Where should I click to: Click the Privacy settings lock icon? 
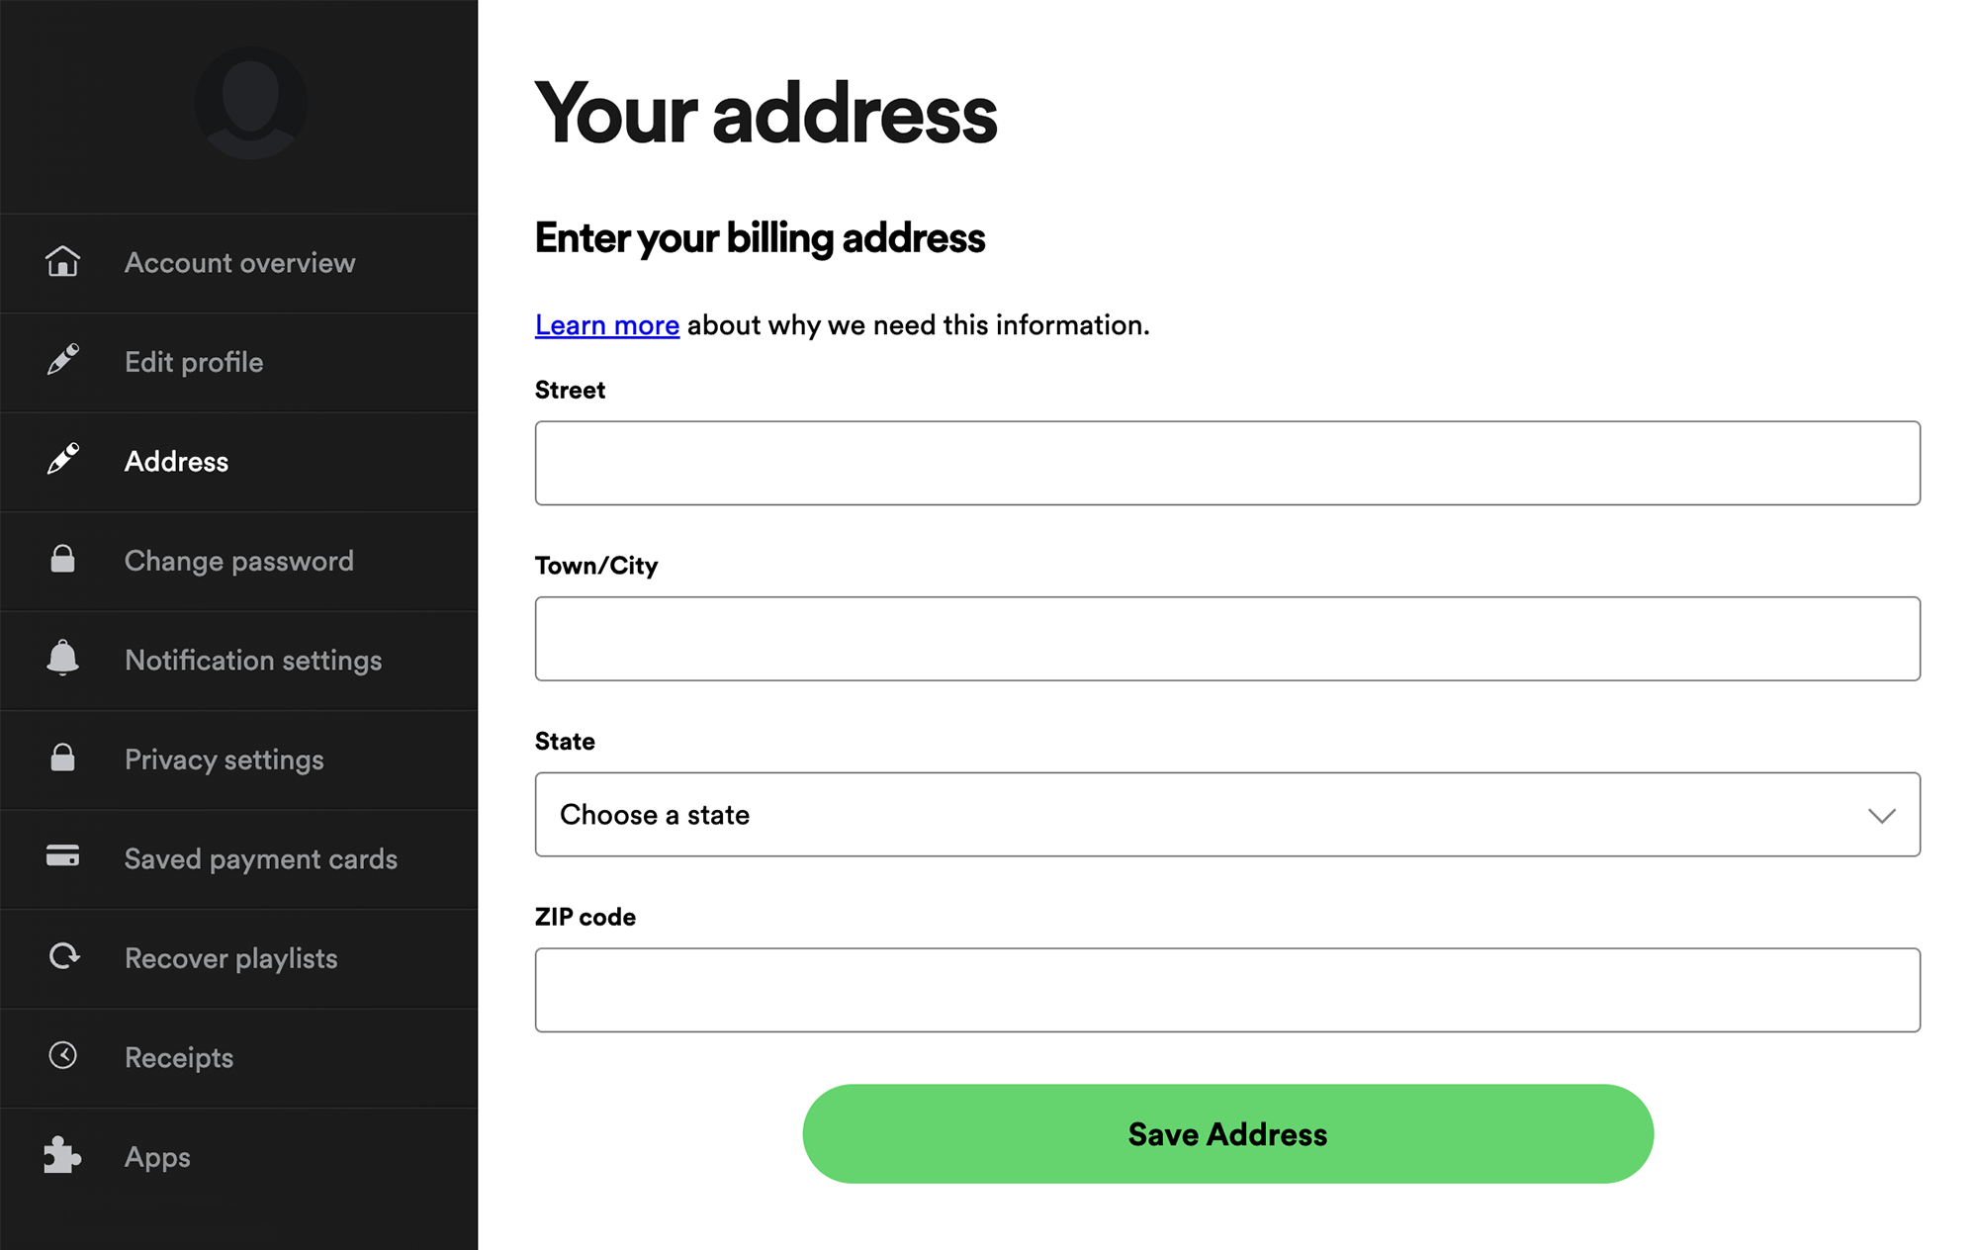tap(63, 759)
